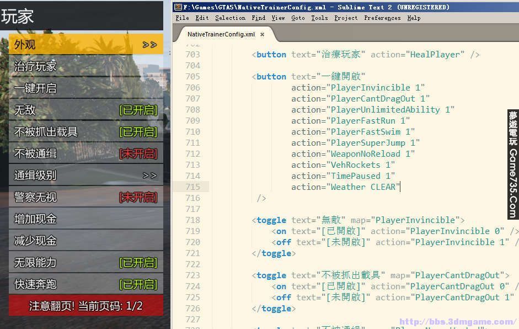The image size is (519, 329).
Task: Click line number 718 in the gutter
Action: [x=192, y=220]
